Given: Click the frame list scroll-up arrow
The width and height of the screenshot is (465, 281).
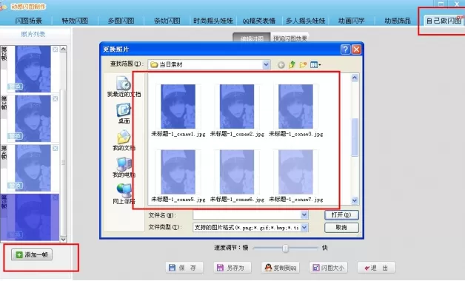Looking at the screenshot, I should [63, 49].
